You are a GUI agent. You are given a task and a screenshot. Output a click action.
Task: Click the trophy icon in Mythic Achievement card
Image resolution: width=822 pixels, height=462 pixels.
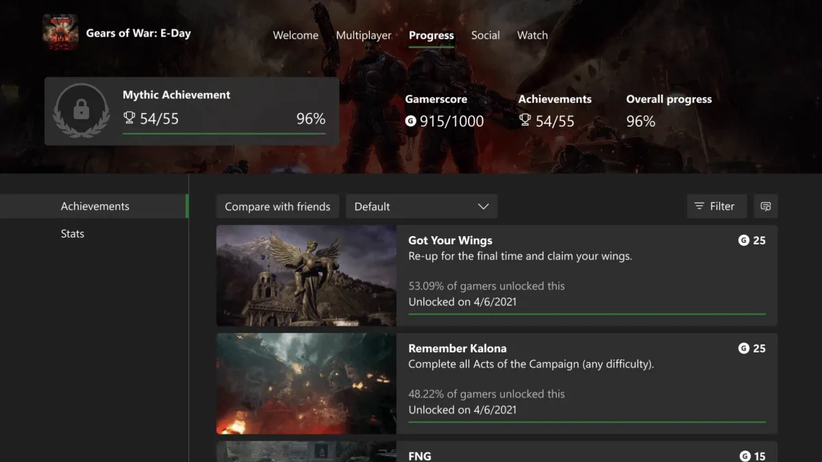(x=129, y=118)
